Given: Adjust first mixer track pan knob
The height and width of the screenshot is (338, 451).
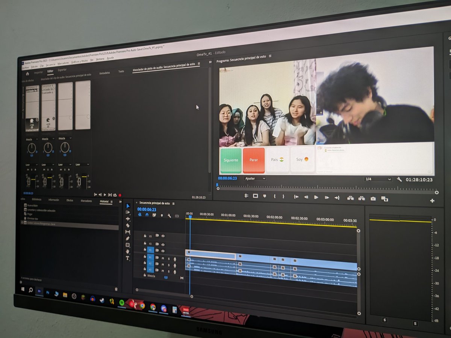Looking at the screenshot, I should [x=32, y=148].
